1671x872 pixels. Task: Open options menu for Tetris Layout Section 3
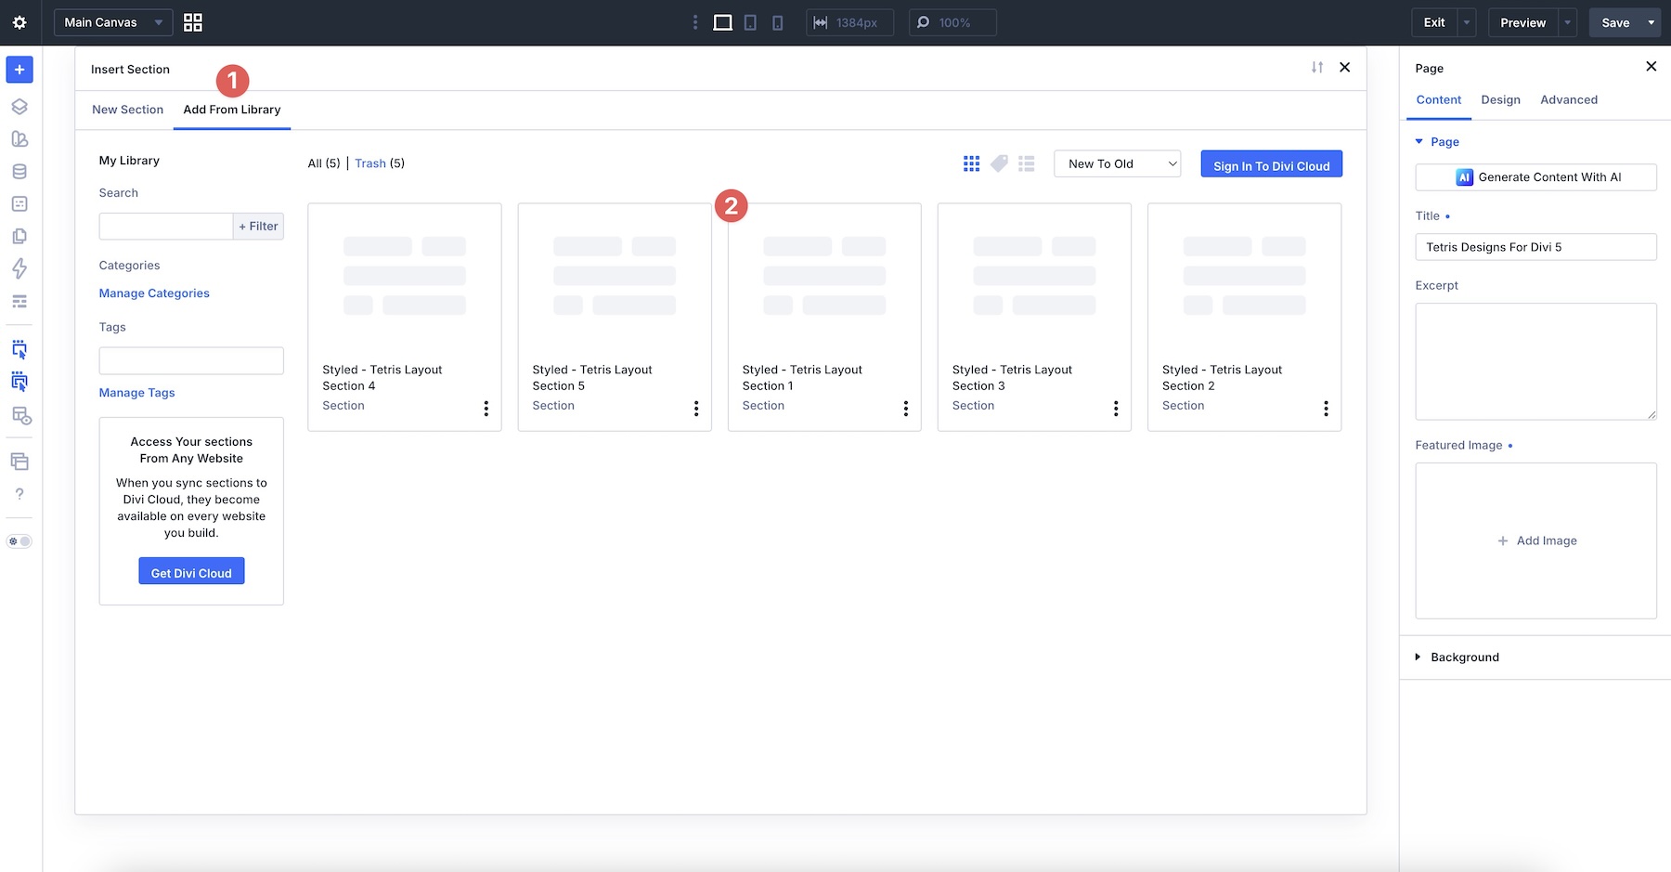pyautogui.click(x=1116, y=409)
